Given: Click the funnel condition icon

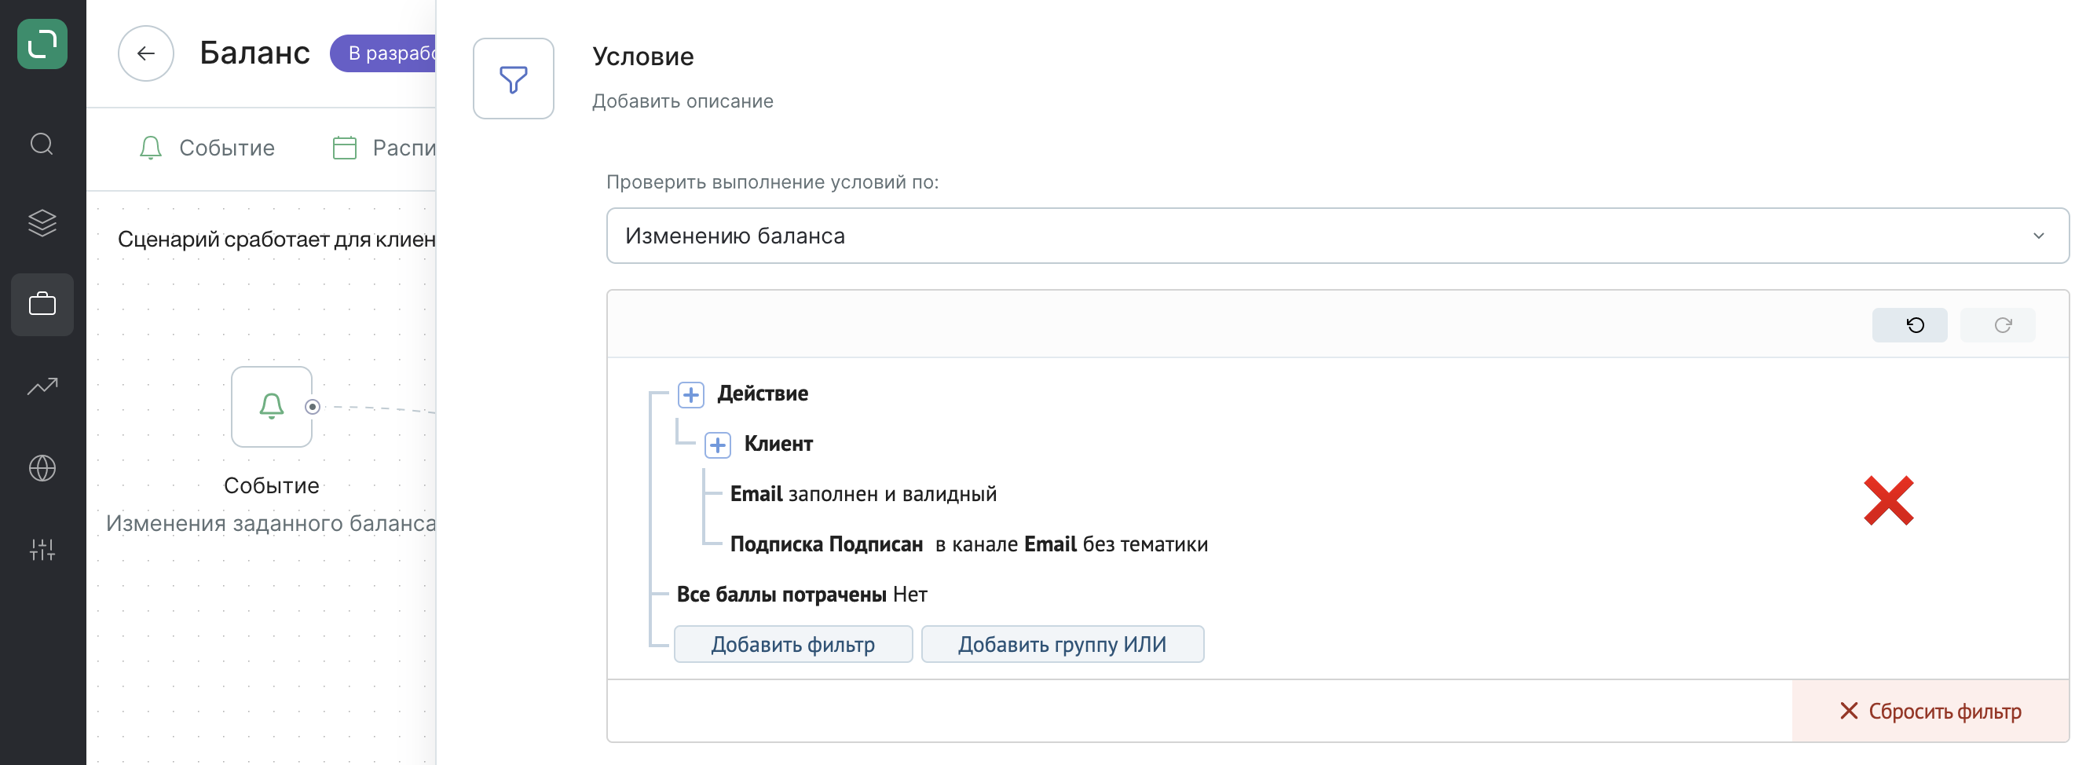Looking at the screenshot, I should [x=514, y=79].
